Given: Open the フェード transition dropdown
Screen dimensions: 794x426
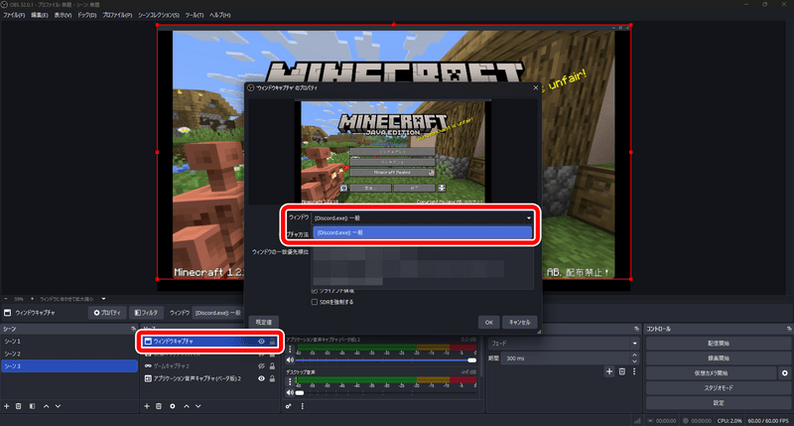Looking at the screenshot, I should (563, 344).
